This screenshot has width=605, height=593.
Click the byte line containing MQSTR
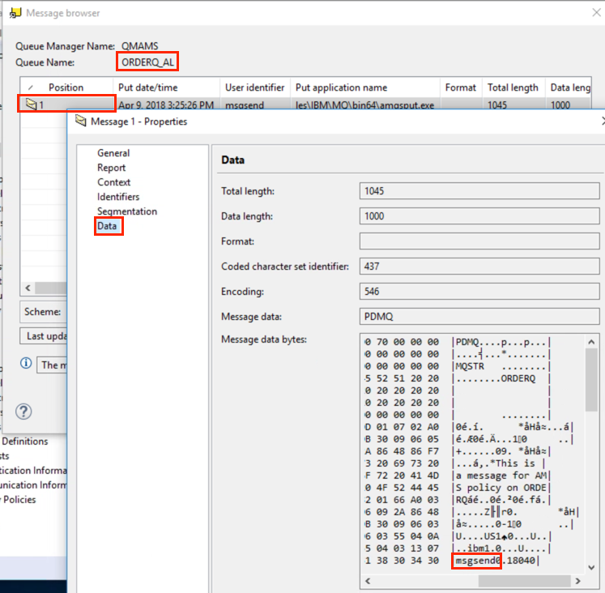point(458,366)
